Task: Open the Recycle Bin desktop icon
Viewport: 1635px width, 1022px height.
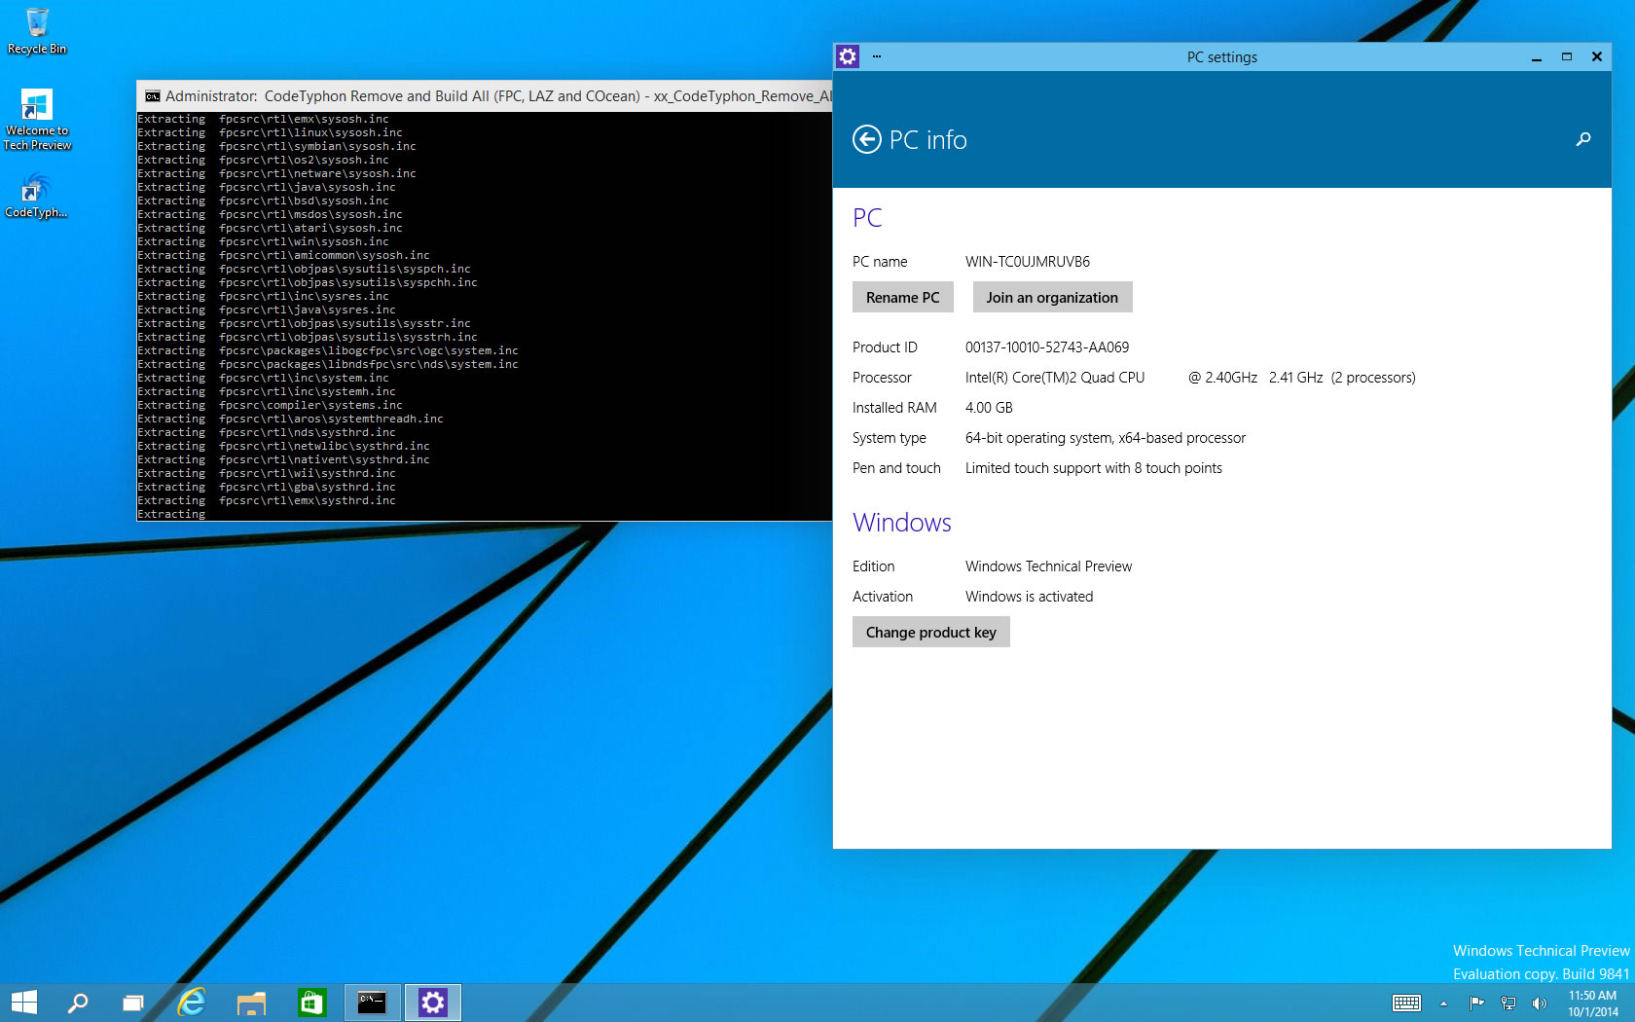Action: click(37, 31)
